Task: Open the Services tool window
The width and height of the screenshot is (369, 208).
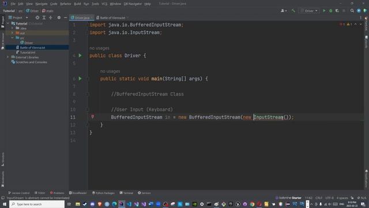Action: tap(144, 193)
